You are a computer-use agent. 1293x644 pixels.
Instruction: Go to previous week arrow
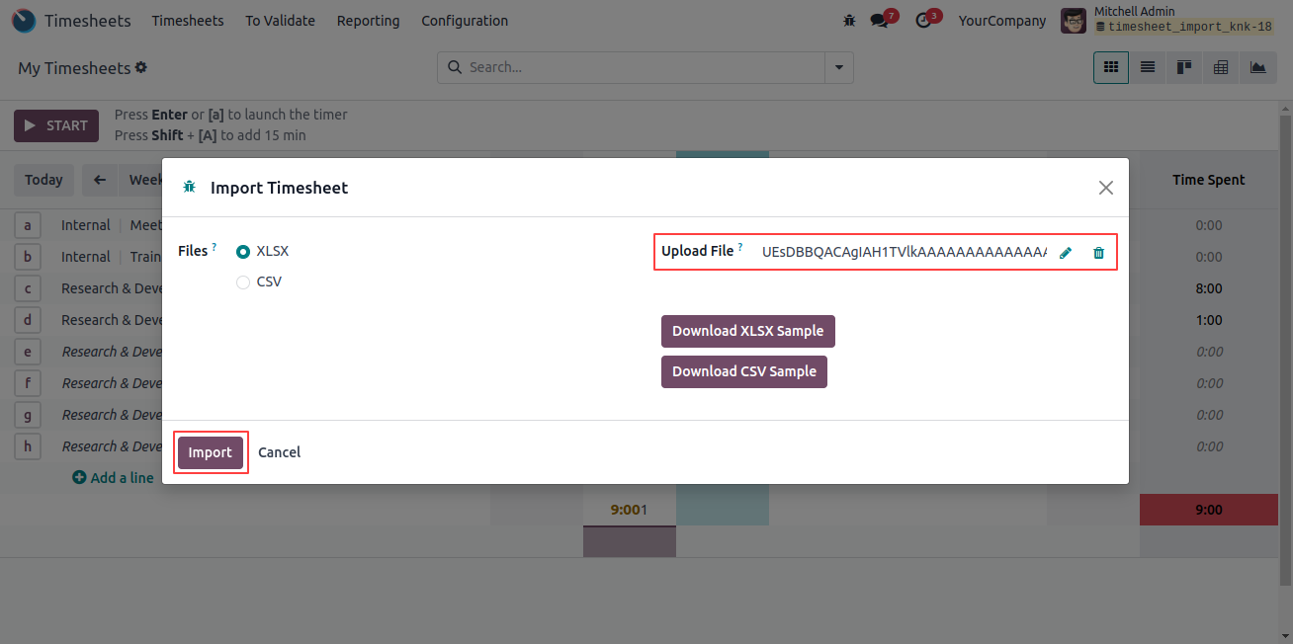(x=99, y=180)
